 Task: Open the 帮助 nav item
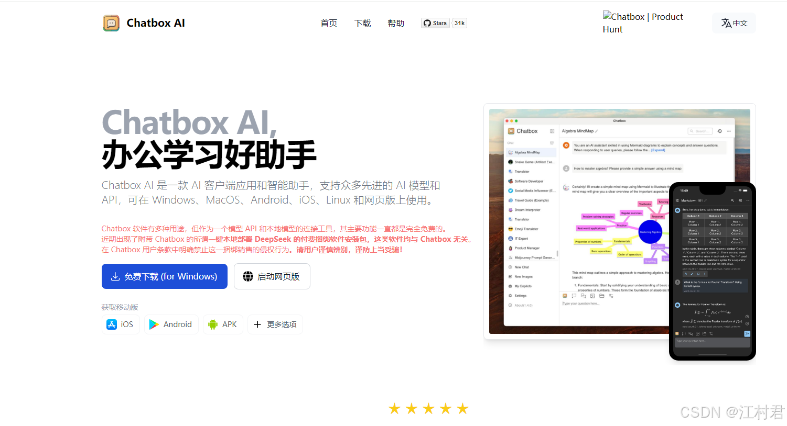click(x=396, y=23)
